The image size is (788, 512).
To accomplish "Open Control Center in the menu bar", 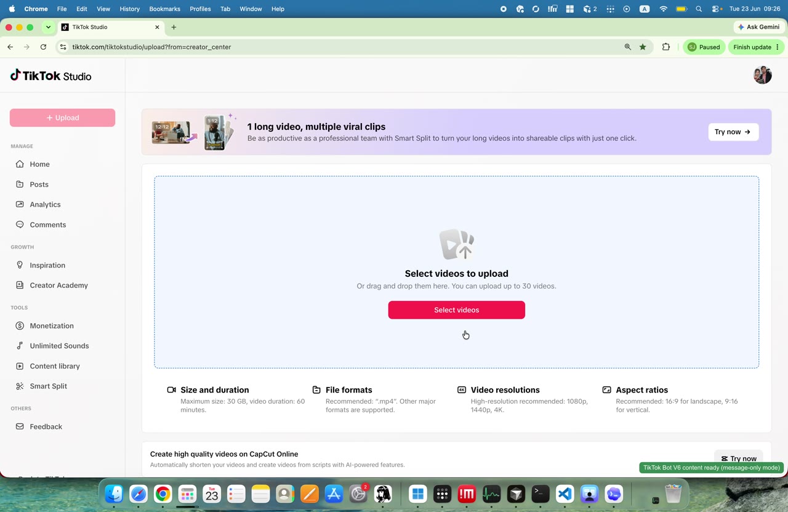I will (x=717, y=9).
